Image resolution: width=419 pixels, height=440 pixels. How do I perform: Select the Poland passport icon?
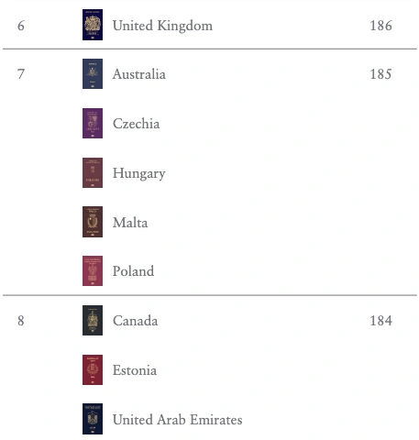coord(93,271)
